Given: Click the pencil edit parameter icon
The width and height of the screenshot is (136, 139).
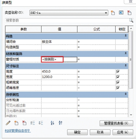Looking at the screenshot, I should tap(8, 123).
